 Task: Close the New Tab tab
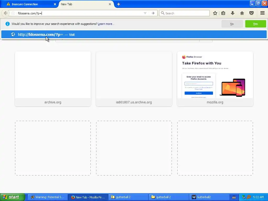110,4
